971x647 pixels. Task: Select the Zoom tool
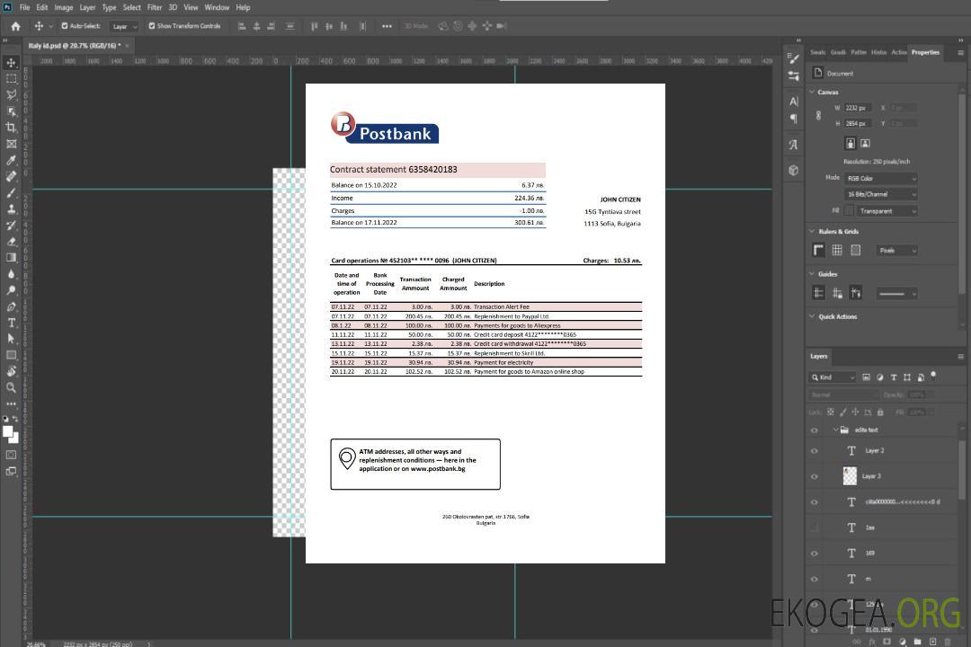(11, 387)
